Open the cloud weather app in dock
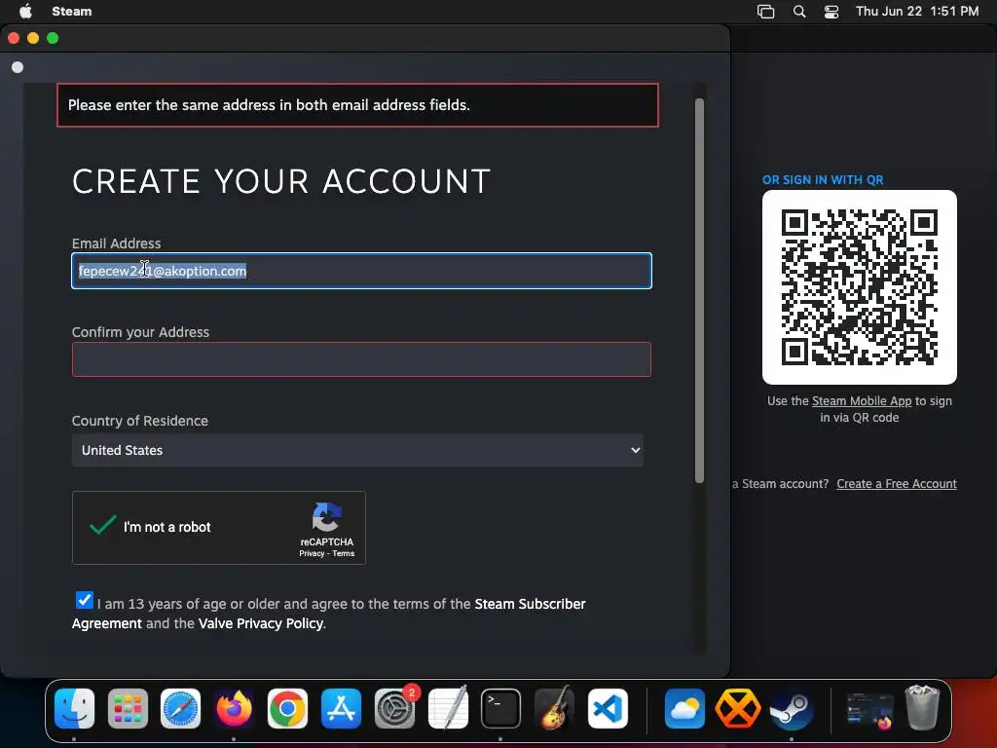This screenshot has width=997, height=748. tap(684, 708)
